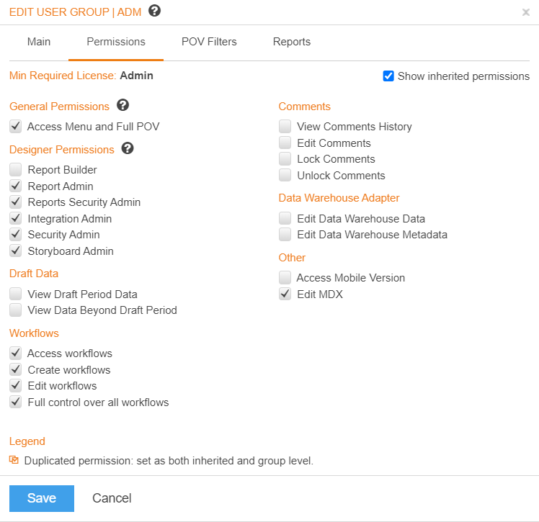Disable Show inherited permissions checkbox

(388, 76)
